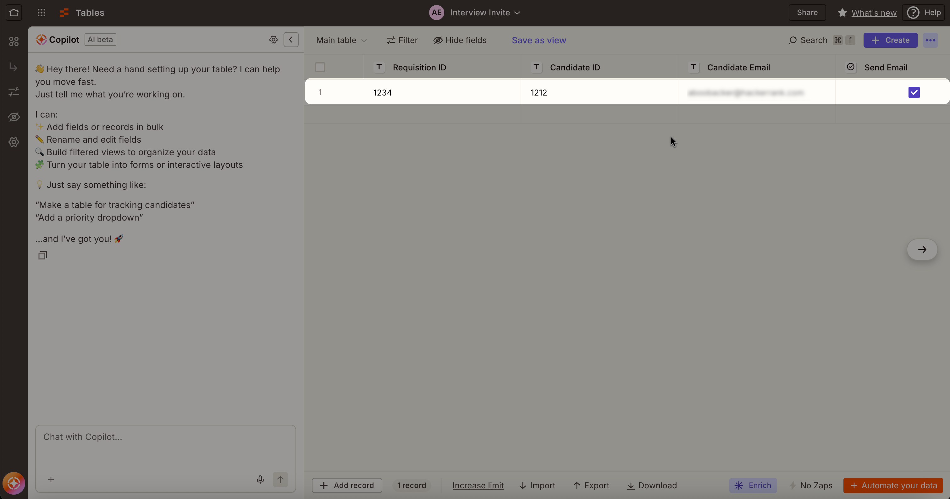
Task: Uncheck the Send Email checkbox in row 1
Action: click(x=914, y=92)
